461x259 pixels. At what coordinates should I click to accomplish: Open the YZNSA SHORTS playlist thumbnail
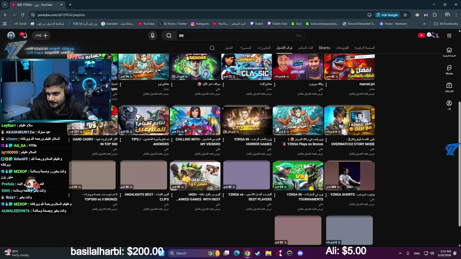point(349,176)
